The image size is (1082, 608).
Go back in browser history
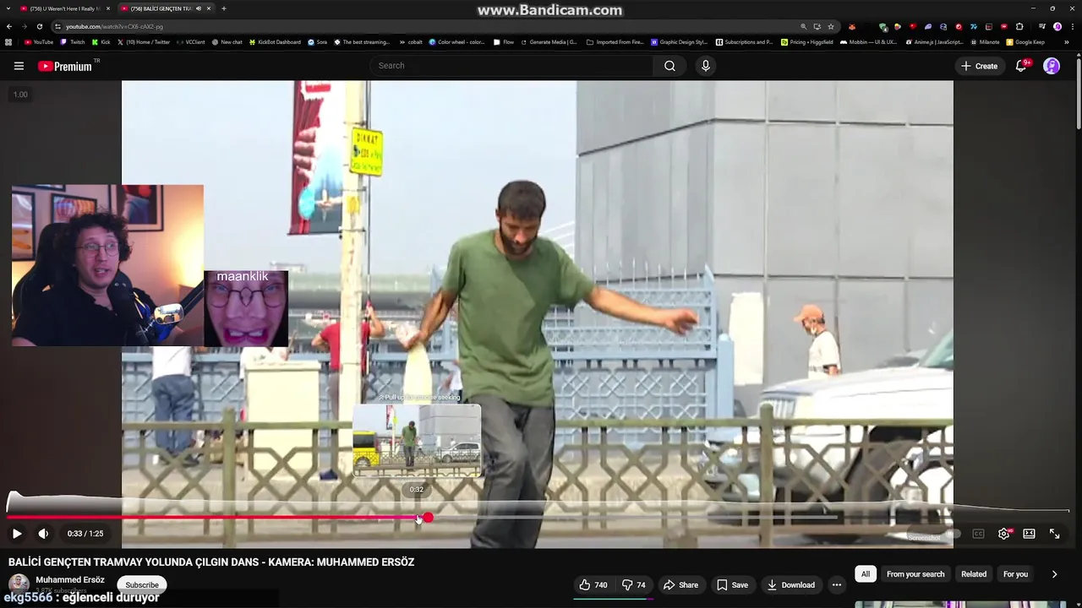click(x=9, y=26)
